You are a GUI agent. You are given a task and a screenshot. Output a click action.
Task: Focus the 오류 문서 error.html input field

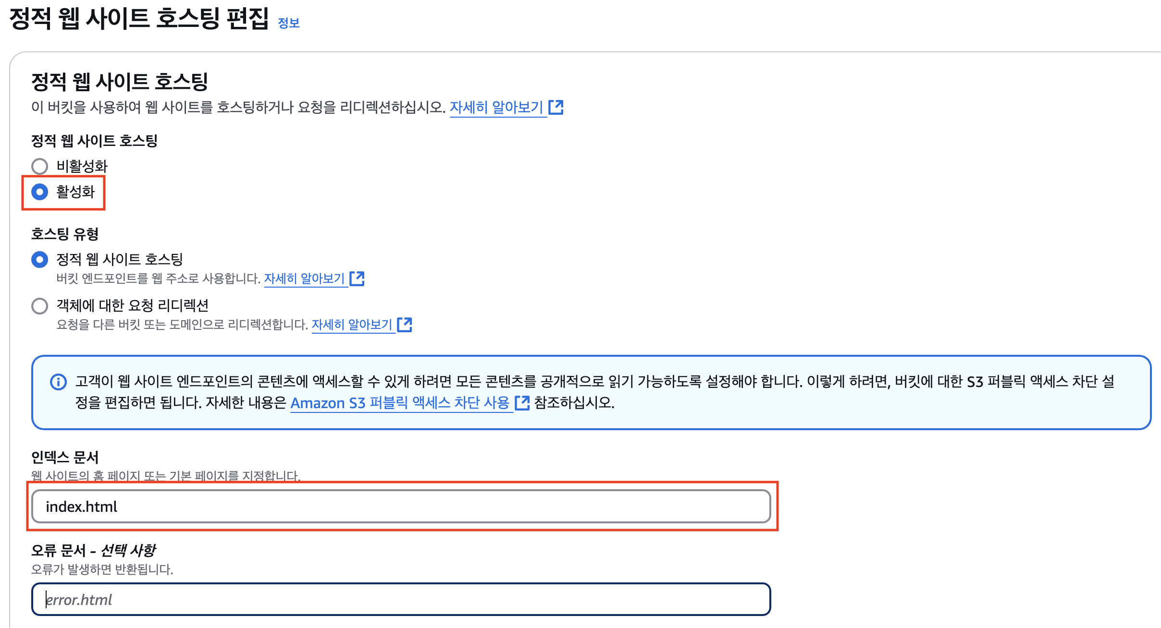click(401, 599)
